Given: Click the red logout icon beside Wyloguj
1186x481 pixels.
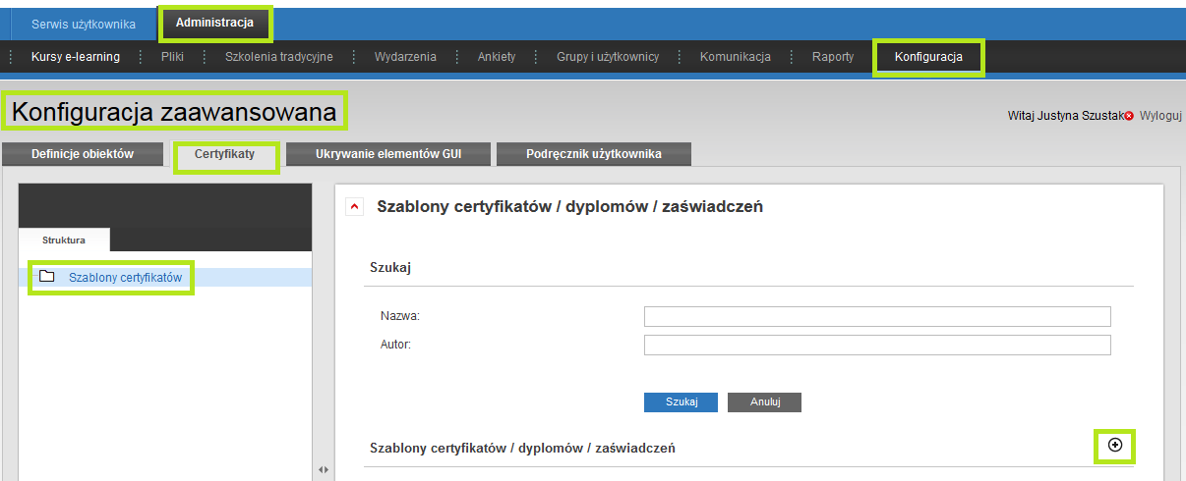Looking at the screenshot, I should [1129, 116].
